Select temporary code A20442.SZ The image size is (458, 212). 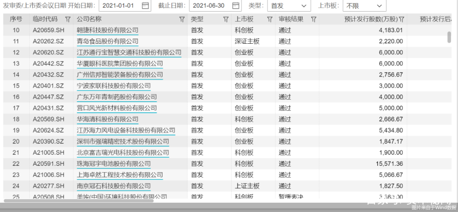pyautogui.click(x=48, y=63)
